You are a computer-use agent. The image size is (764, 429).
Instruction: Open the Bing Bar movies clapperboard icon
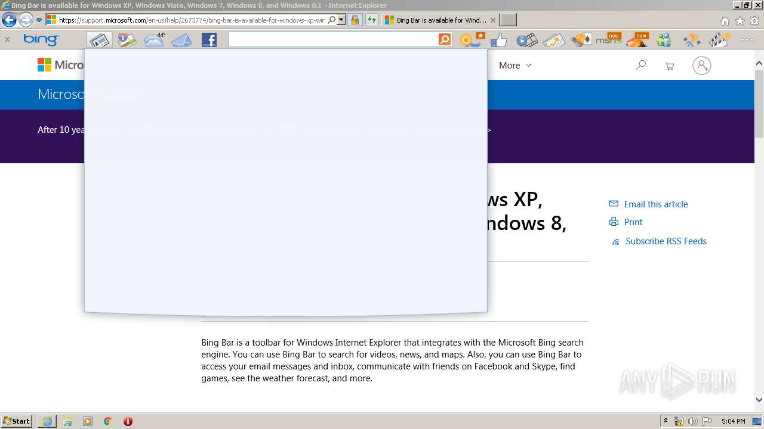pyautogui.click(x=719, y=40)
